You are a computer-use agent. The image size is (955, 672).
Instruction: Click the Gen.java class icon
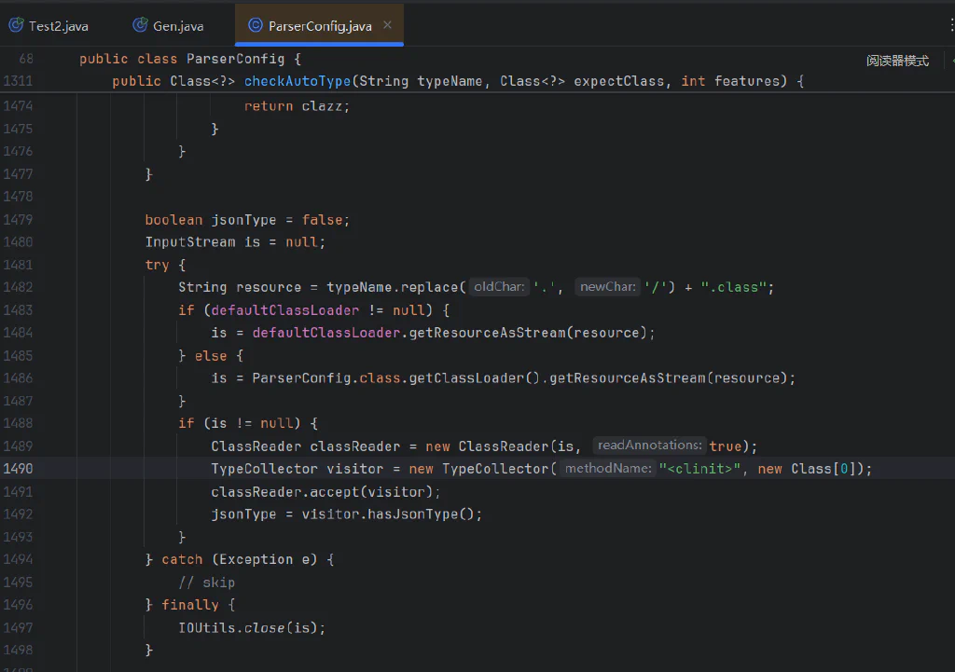click(x=140, y=25)
